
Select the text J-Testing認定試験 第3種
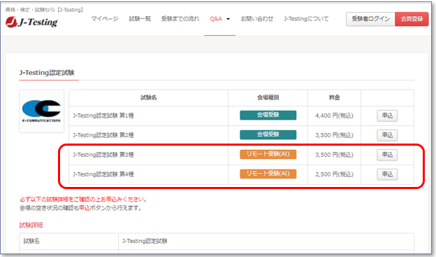(103, 155)
